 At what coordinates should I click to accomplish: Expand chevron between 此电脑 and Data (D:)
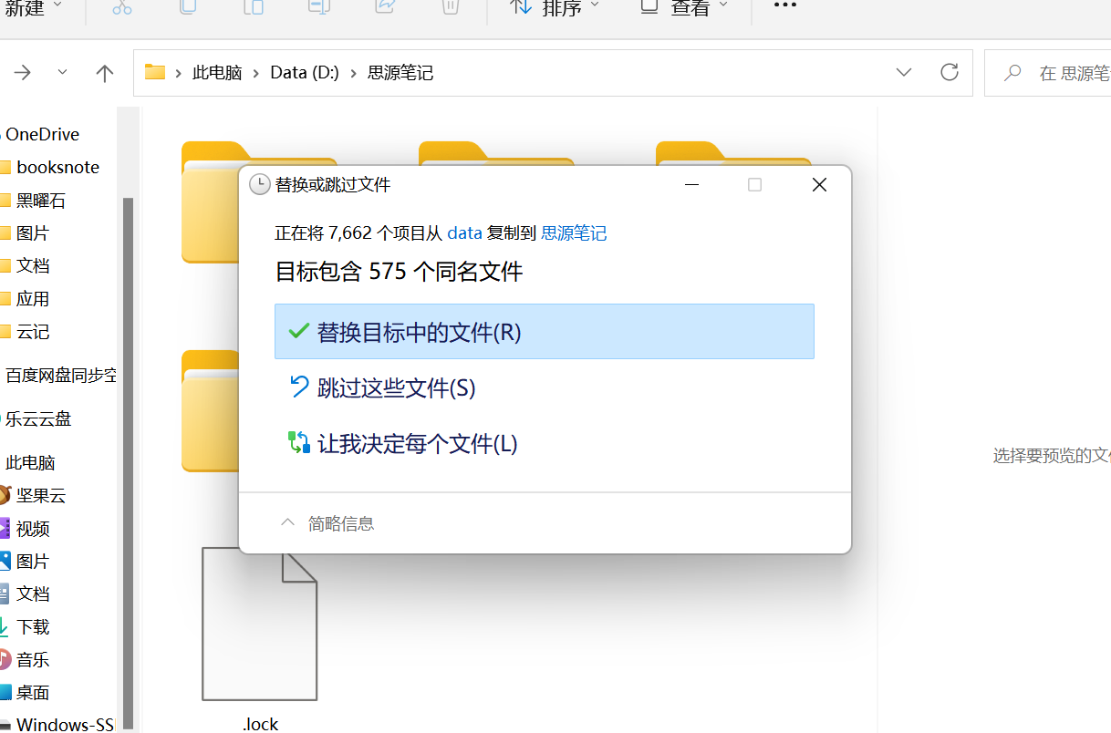(257, 73)
